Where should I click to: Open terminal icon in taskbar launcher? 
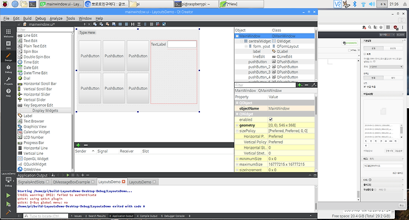(32, 4)
